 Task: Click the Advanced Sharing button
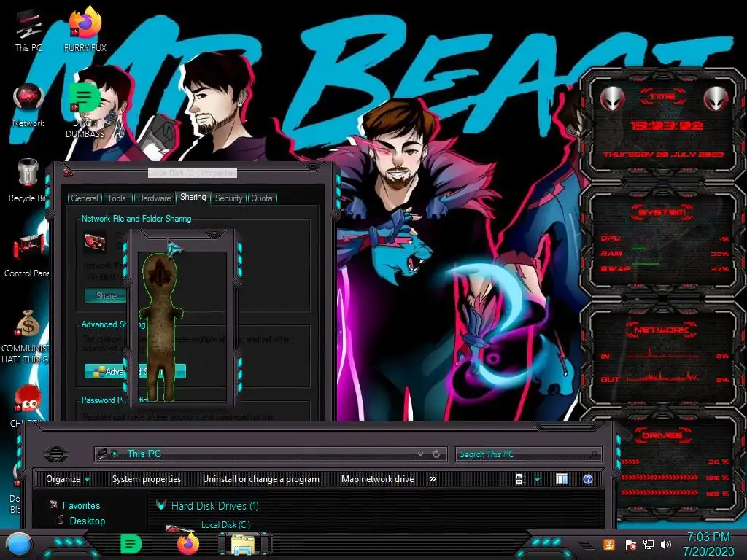click(x=135, y=371)
